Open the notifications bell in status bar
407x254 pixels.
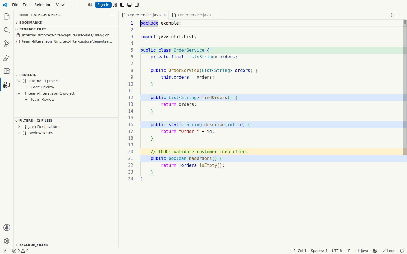402,251
